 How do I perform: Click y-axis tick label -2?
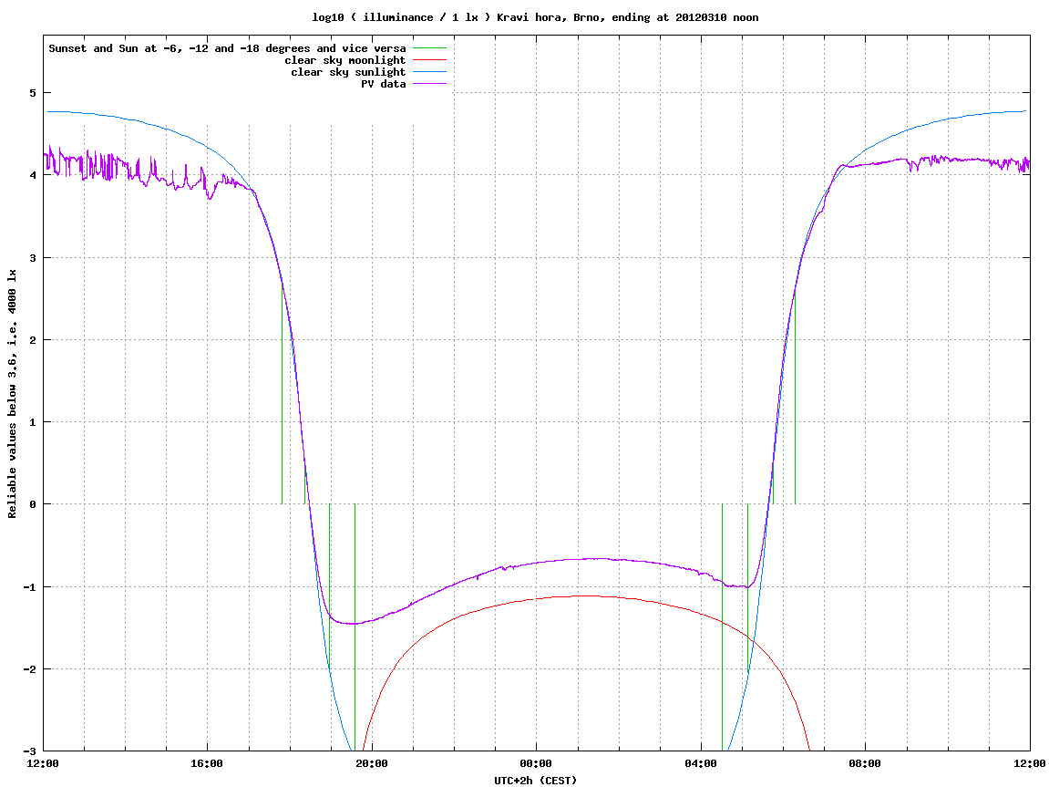tap(29, 669)
